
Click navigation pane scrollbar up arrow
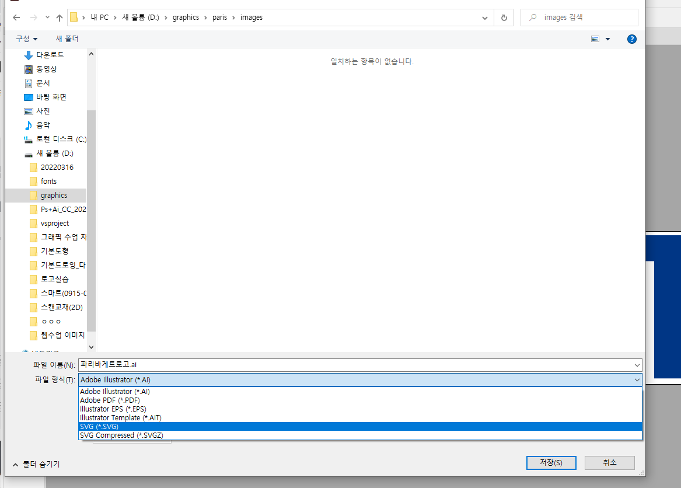point(91,54)
